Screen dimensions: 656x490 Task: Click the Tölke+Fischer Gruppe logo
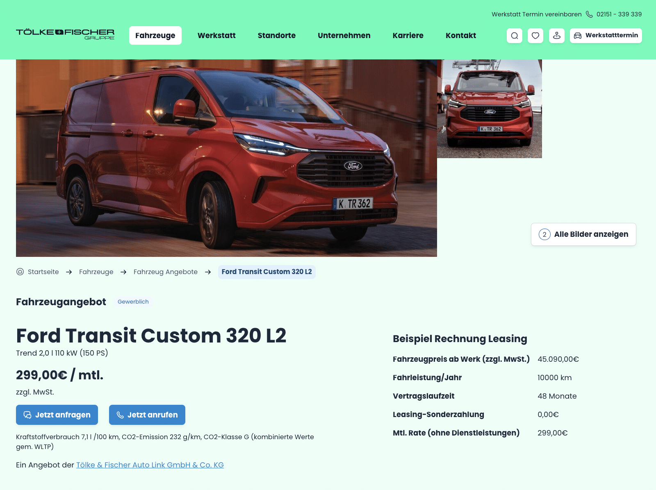click(x=65, y=34)
